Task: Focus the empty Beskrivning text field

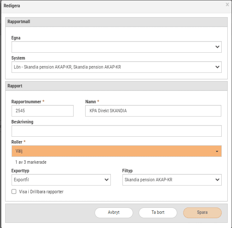Action: (116, 131)
